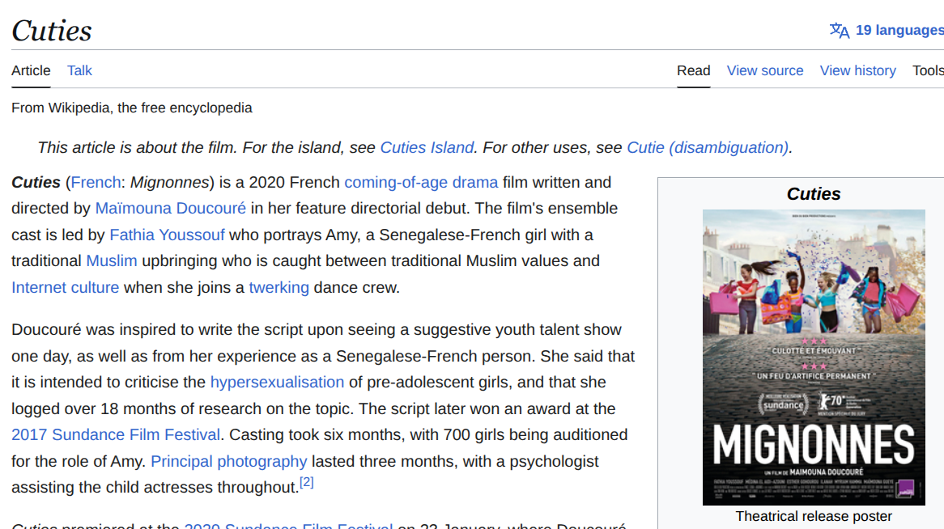
Task: Open the coming-of-age drama link
Action: point(421,182)
